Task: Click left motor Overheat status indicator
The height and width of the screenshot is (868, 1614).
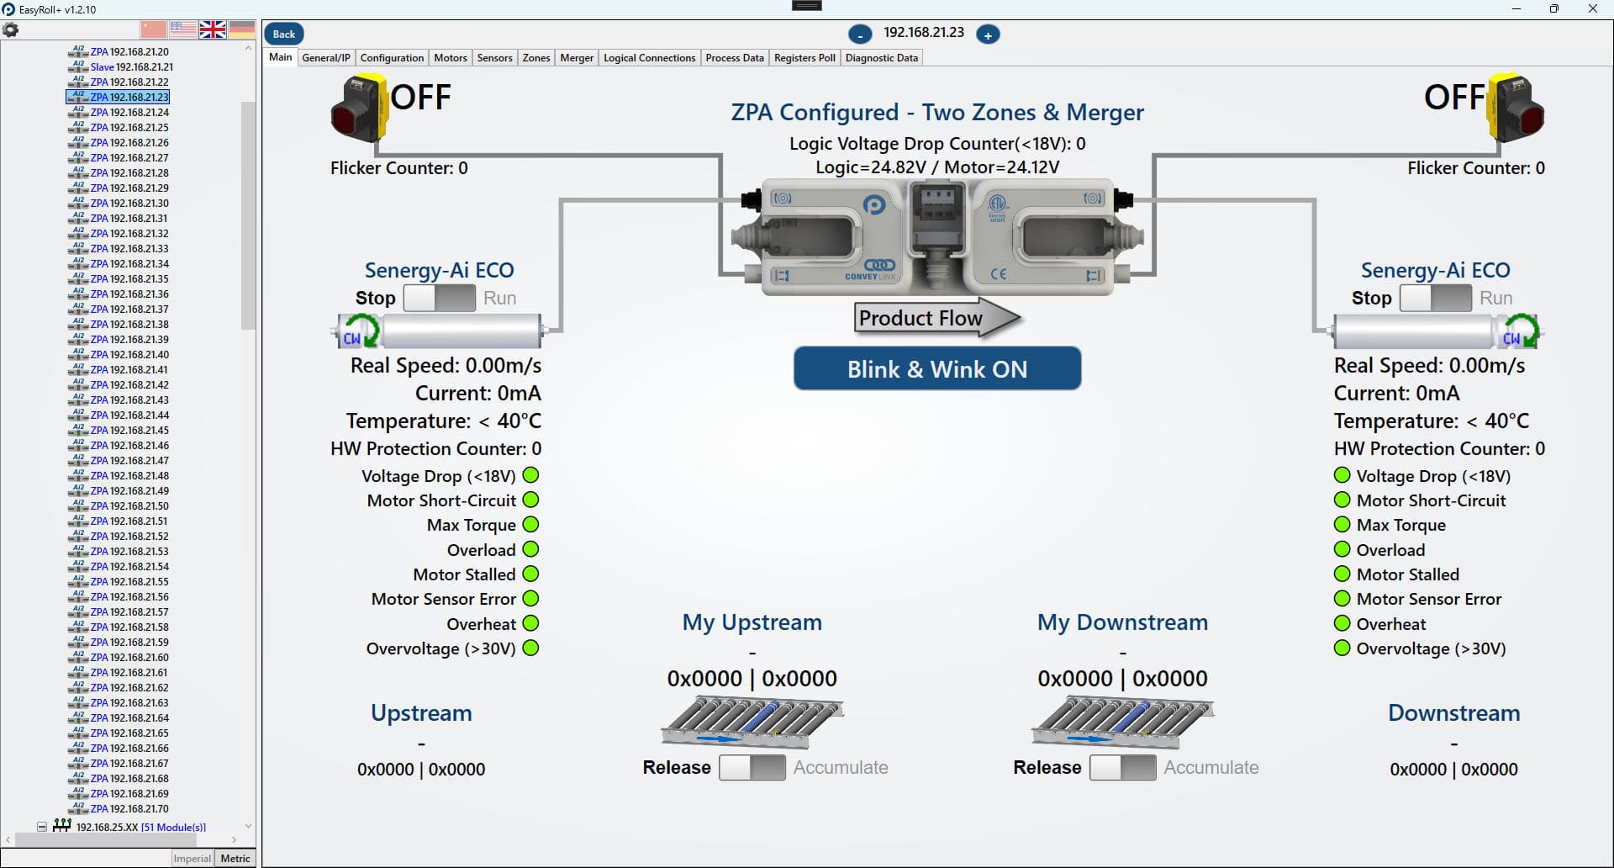Action: [530, 624]
